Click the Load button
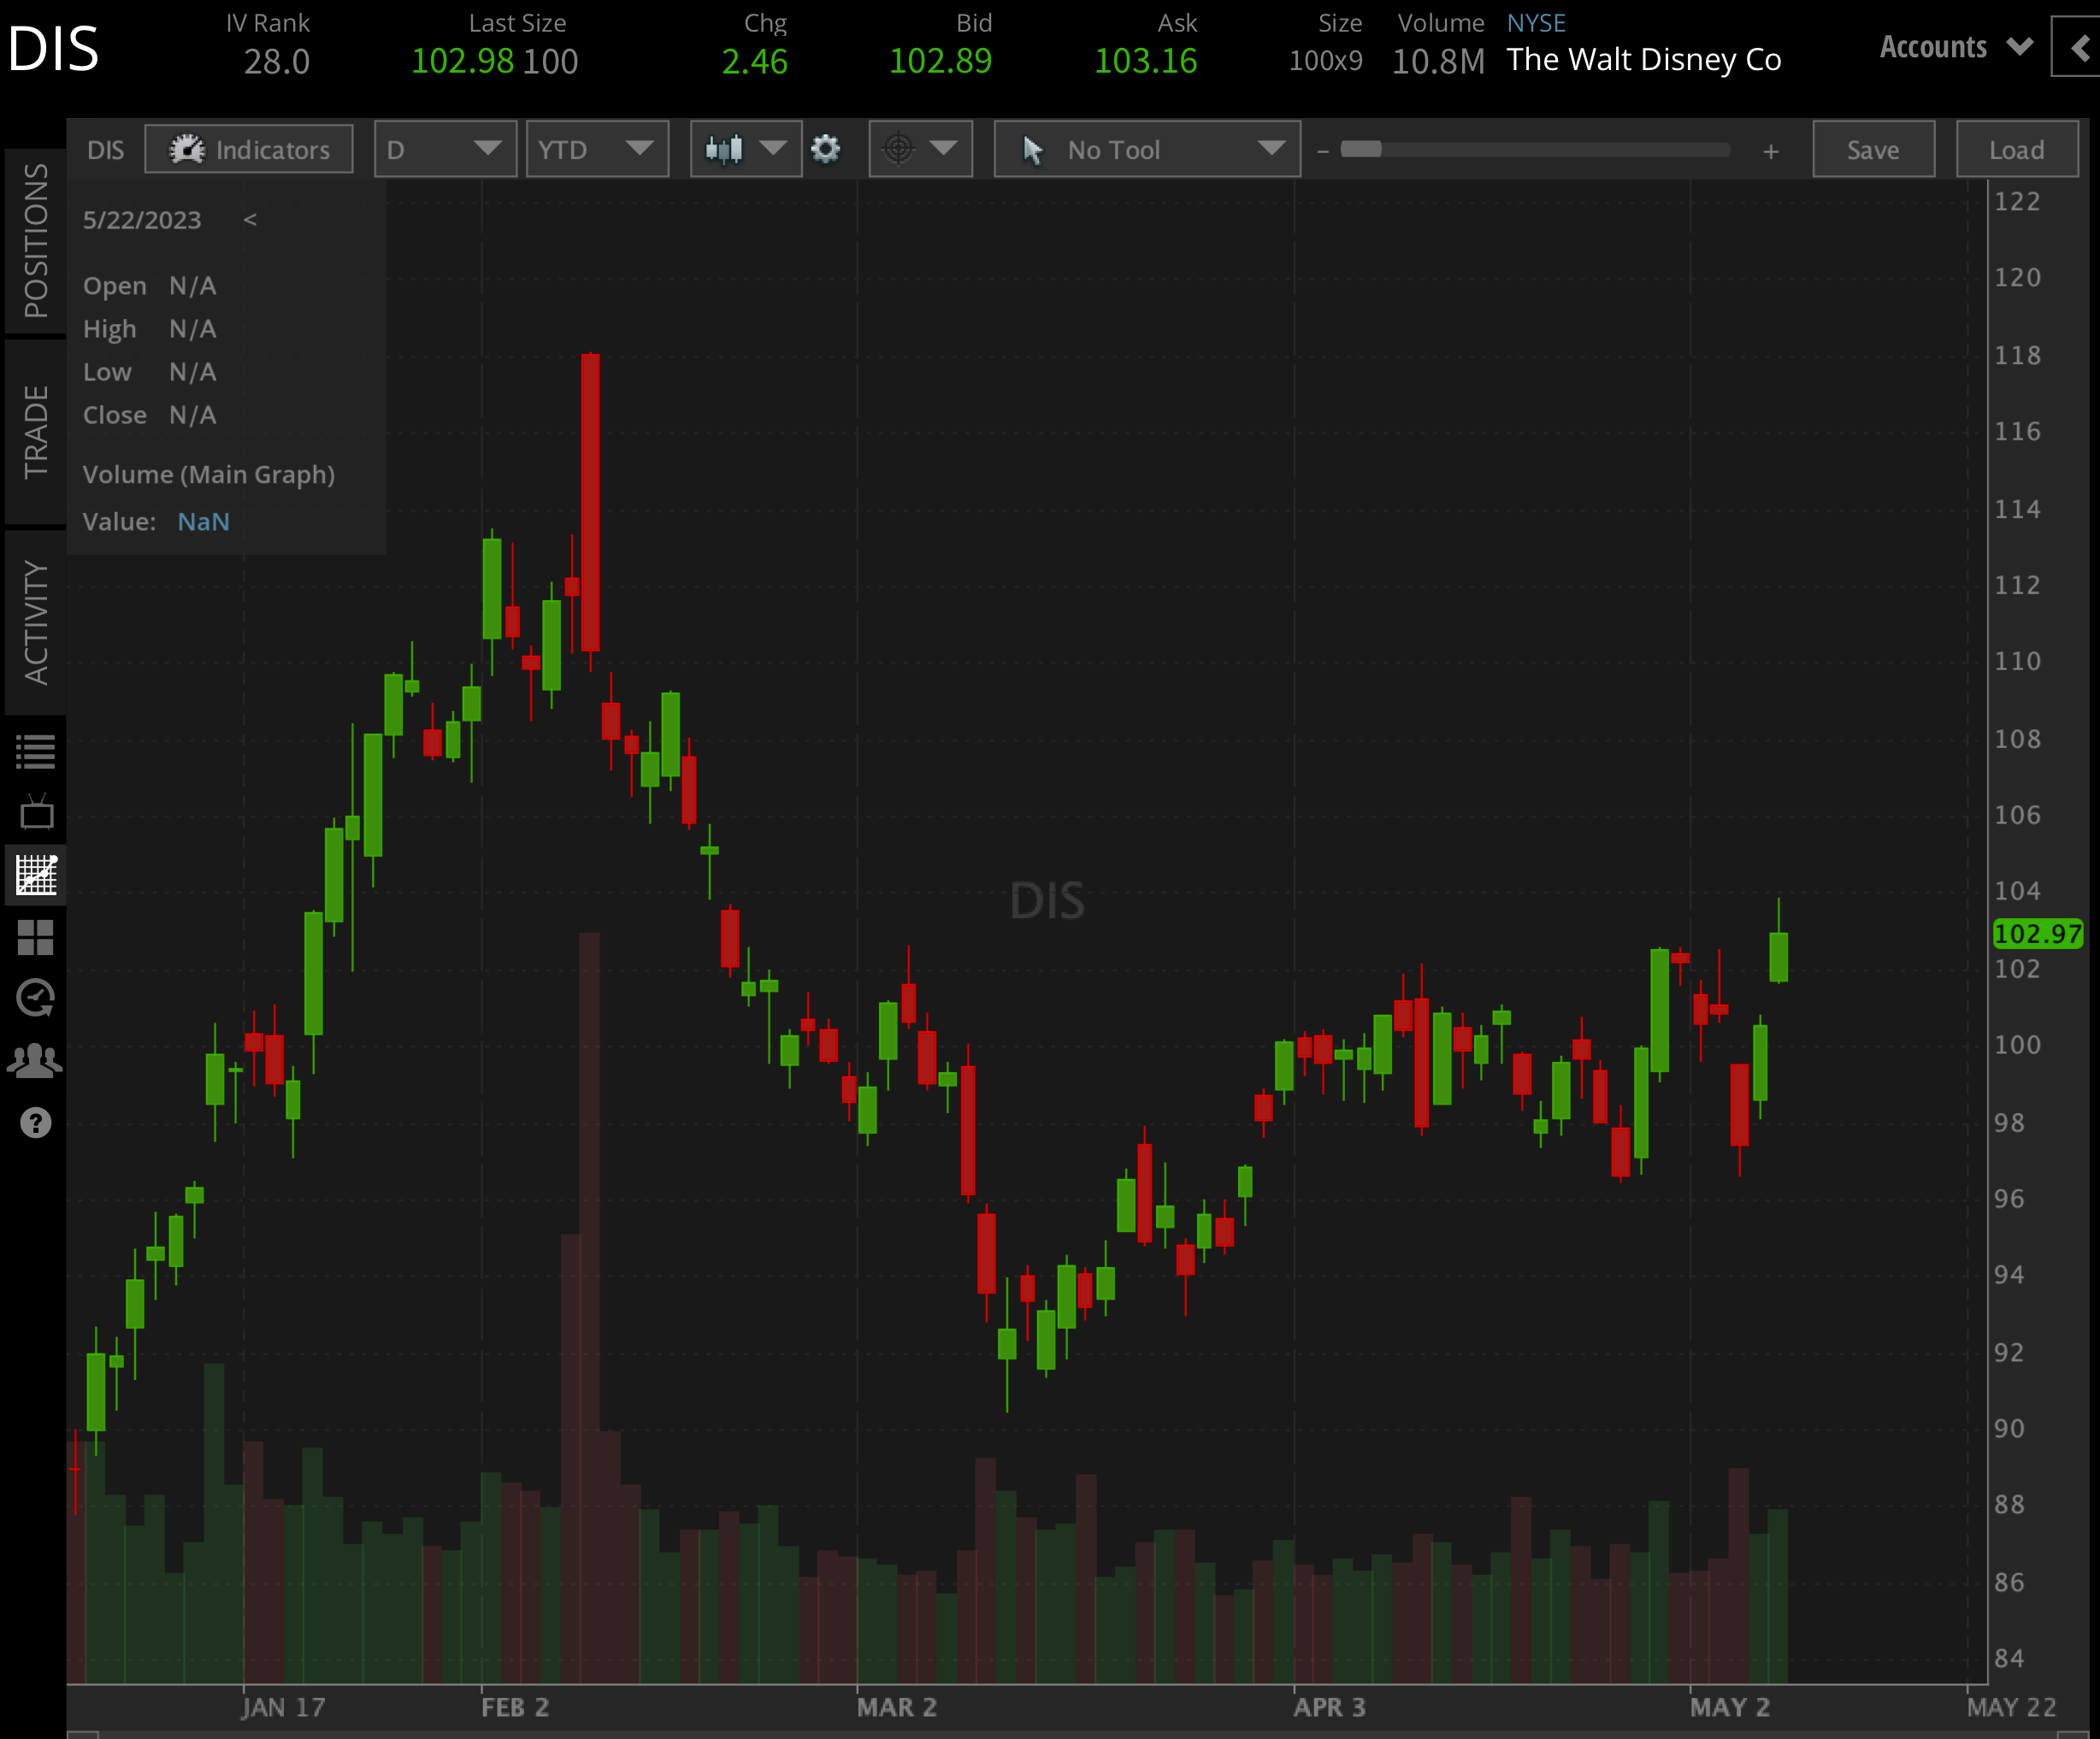The image size is (2100, 1739). click(x=2016, y=149)
